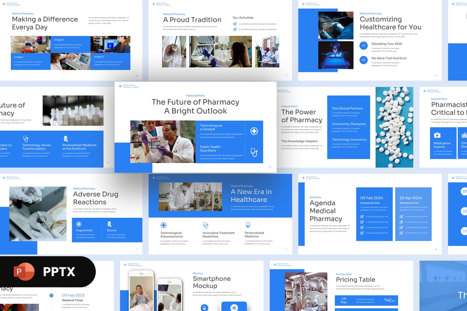Select the document icon above Personalized Medicine at the Forefront

(x=66, y=138)
